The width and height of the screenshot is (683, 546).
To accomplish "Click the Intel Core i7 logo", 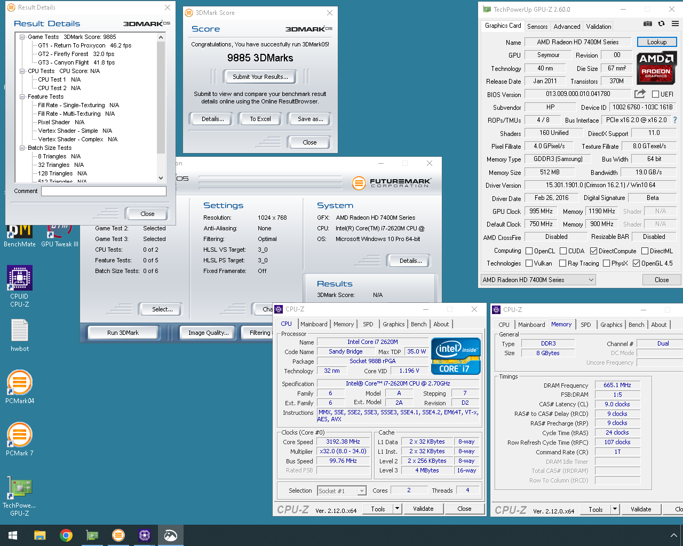I will click(456, 356).
